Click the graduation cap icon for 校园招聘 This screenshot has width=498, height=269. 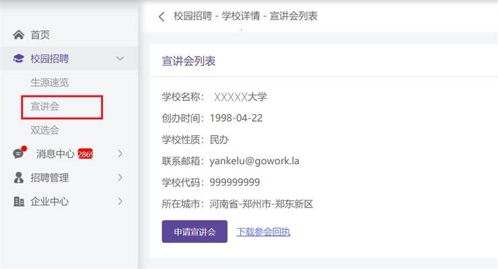coord(18,59)
